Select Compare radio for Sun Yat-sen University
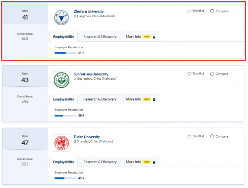 click(212, 74)
